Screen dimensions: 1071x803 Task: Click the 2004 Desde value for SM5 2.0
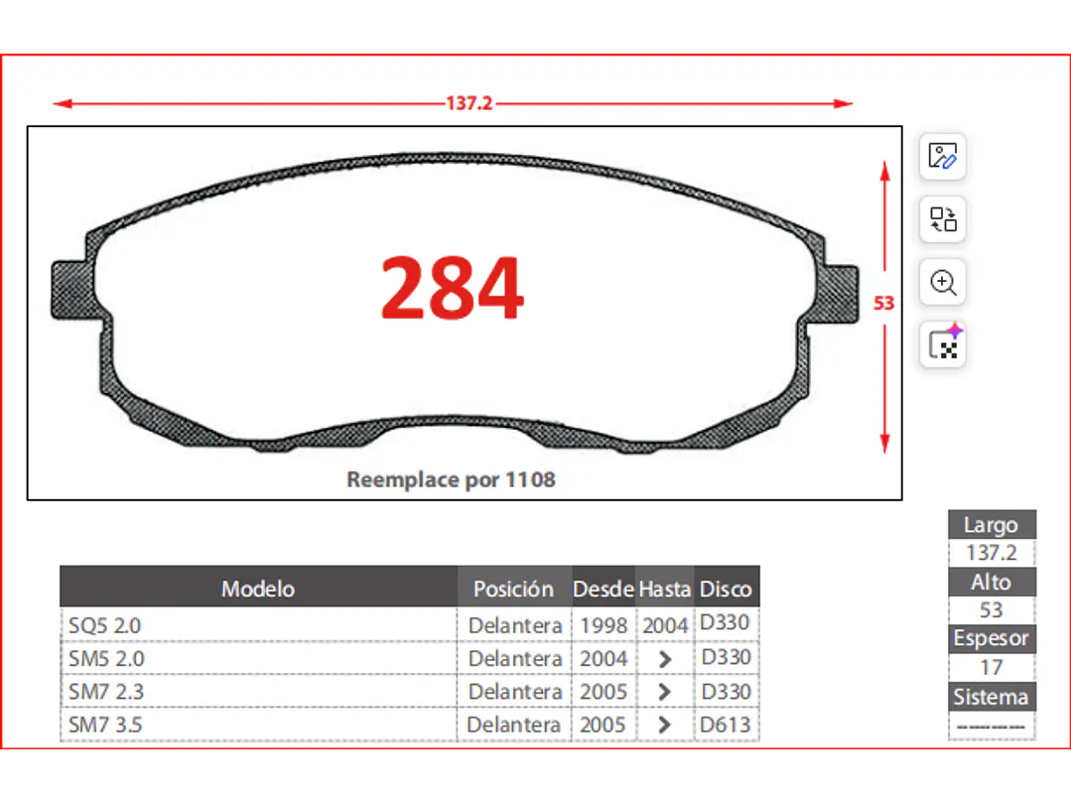coord(603,658)
